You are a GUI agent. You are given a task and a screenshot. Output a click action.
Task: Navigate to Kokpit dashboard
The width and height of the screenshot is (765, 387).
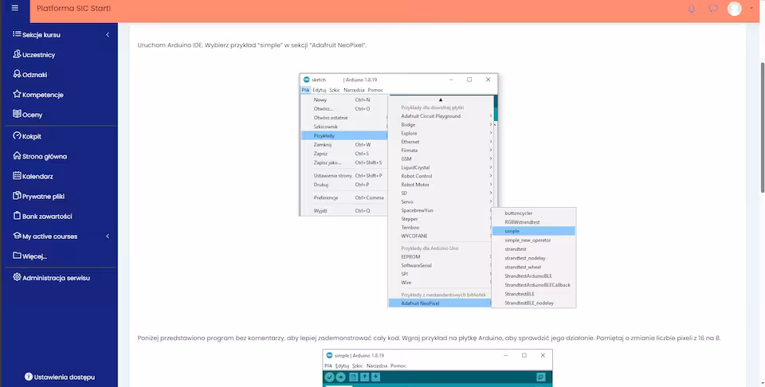31,136
